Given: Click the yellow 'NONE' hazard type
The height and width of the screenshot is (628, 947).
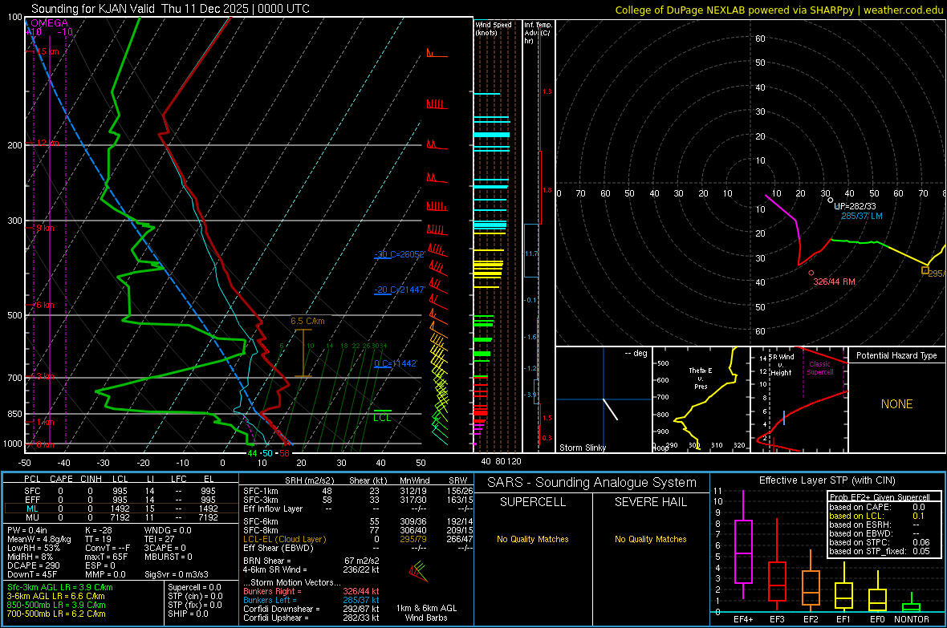Looking at the screenshot, I should pyautogui.click(x=896, y=404).
